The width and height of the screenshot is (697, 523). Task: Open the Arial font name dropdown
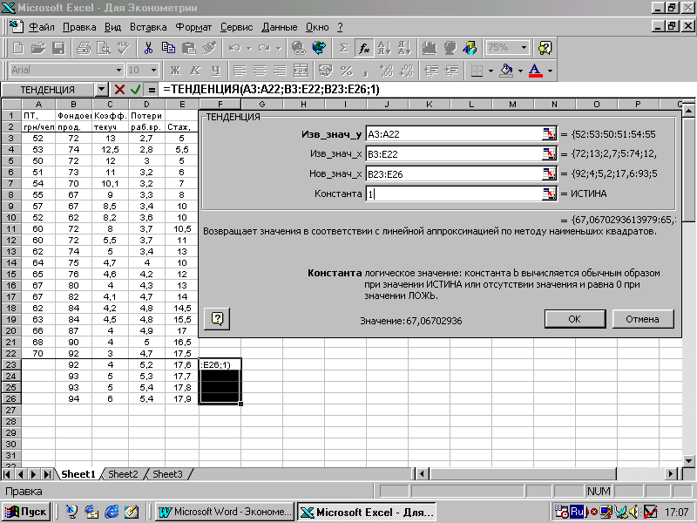[118, 70]
